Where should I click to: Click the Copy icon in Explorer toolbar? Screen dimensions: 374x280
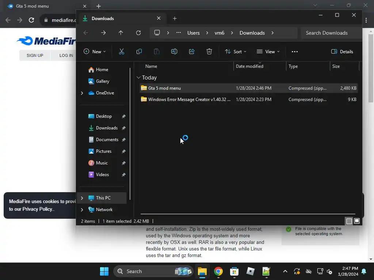(x=139, y=51)
